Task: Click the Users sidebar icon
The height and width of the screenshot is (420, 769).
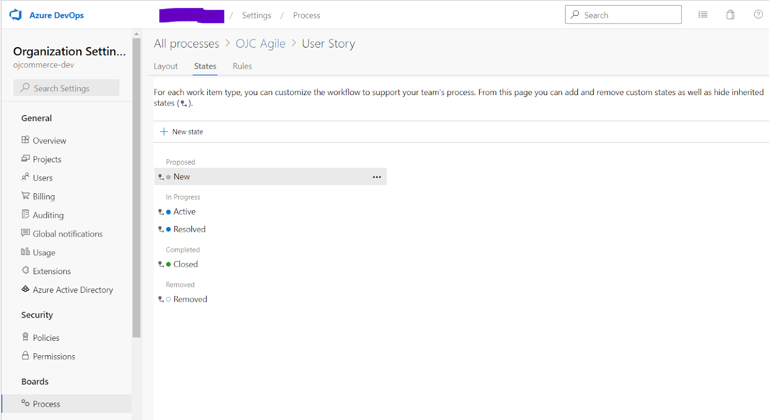Action: click(x=25, y=177)
